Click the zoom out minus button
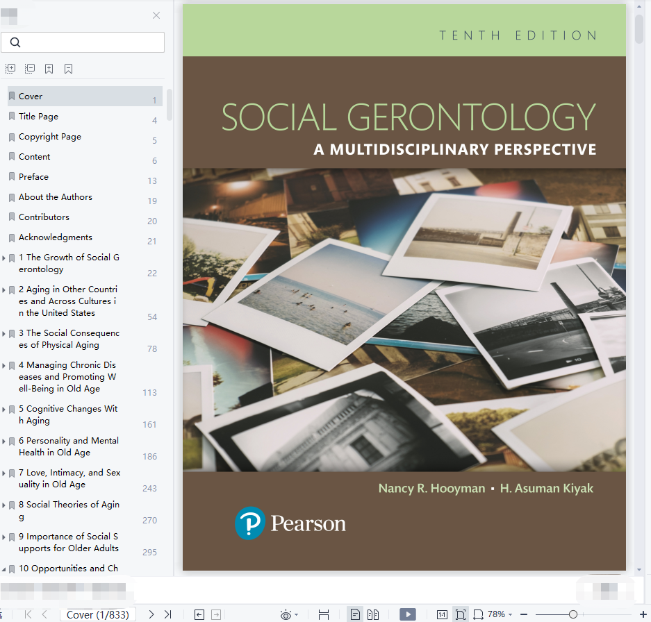Screen dimensions: 651x622 point(524,614)
